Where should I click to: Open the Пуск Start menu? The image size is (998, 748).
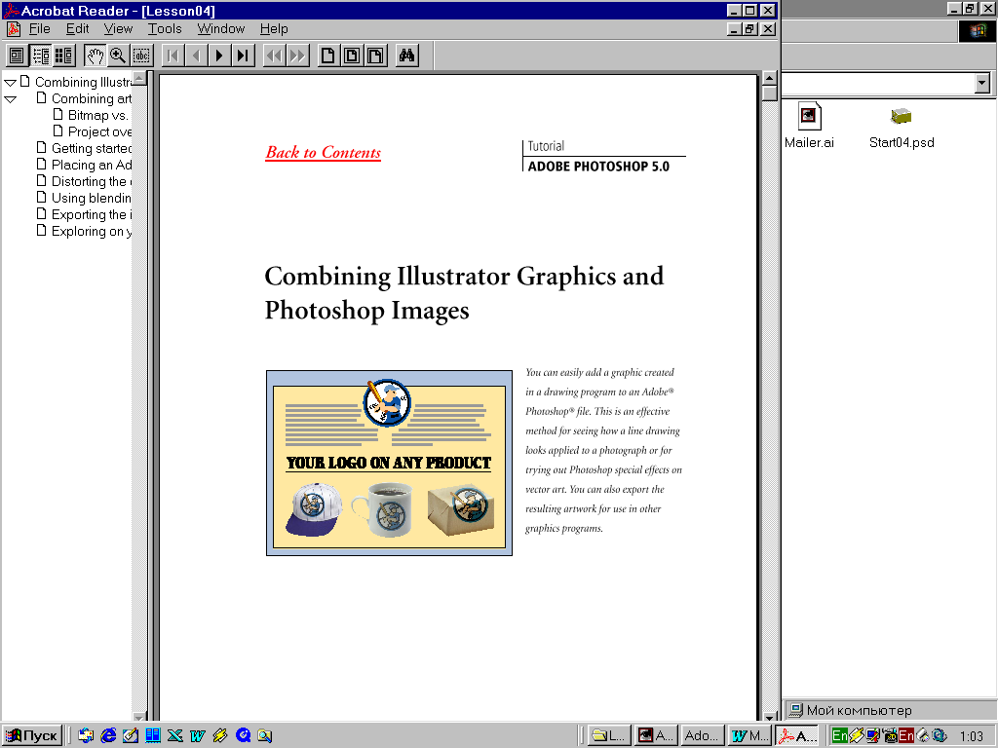[x=32, y=735]
